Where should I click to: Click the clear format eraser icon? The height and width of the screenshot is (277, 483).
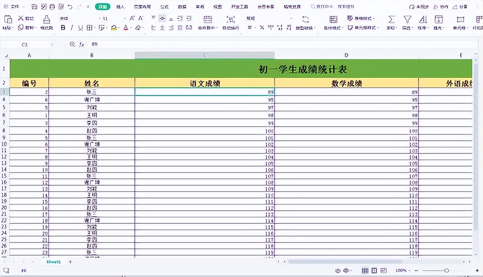click(138, 27)
